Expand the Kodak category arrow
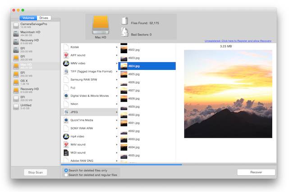 point(116,47)
